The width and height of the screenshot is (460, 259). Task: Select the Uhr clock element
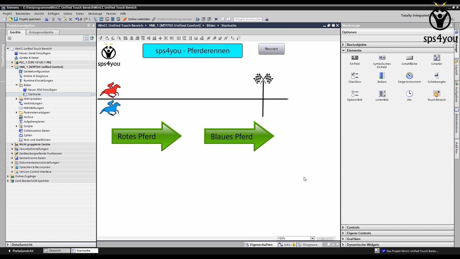pyautogui.click(x=409, y=94)
